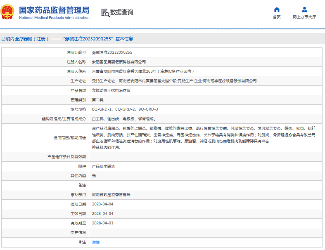325x250 pixels.
Task: Click the bullet icon beside 注
Action: (80, 242)
